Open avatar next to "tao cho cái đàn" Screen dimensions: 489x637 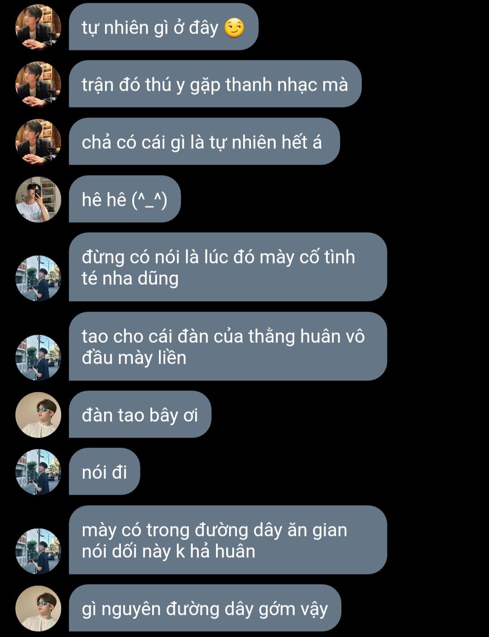click(38, 358)
